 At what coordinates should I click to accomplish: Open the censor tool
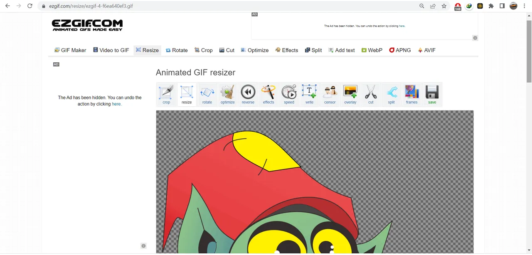(330, 94)
